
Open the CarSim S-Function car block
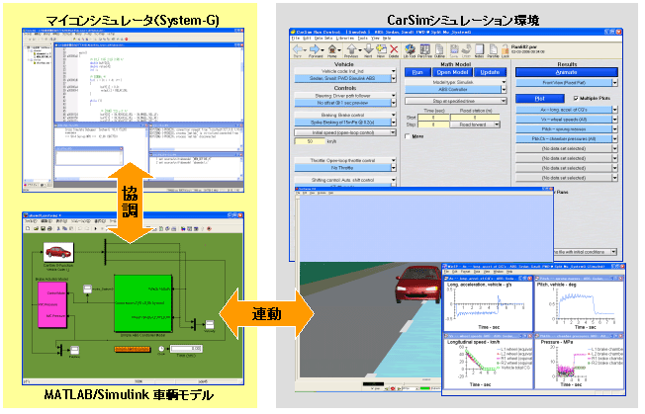click(x=58, y=252)
